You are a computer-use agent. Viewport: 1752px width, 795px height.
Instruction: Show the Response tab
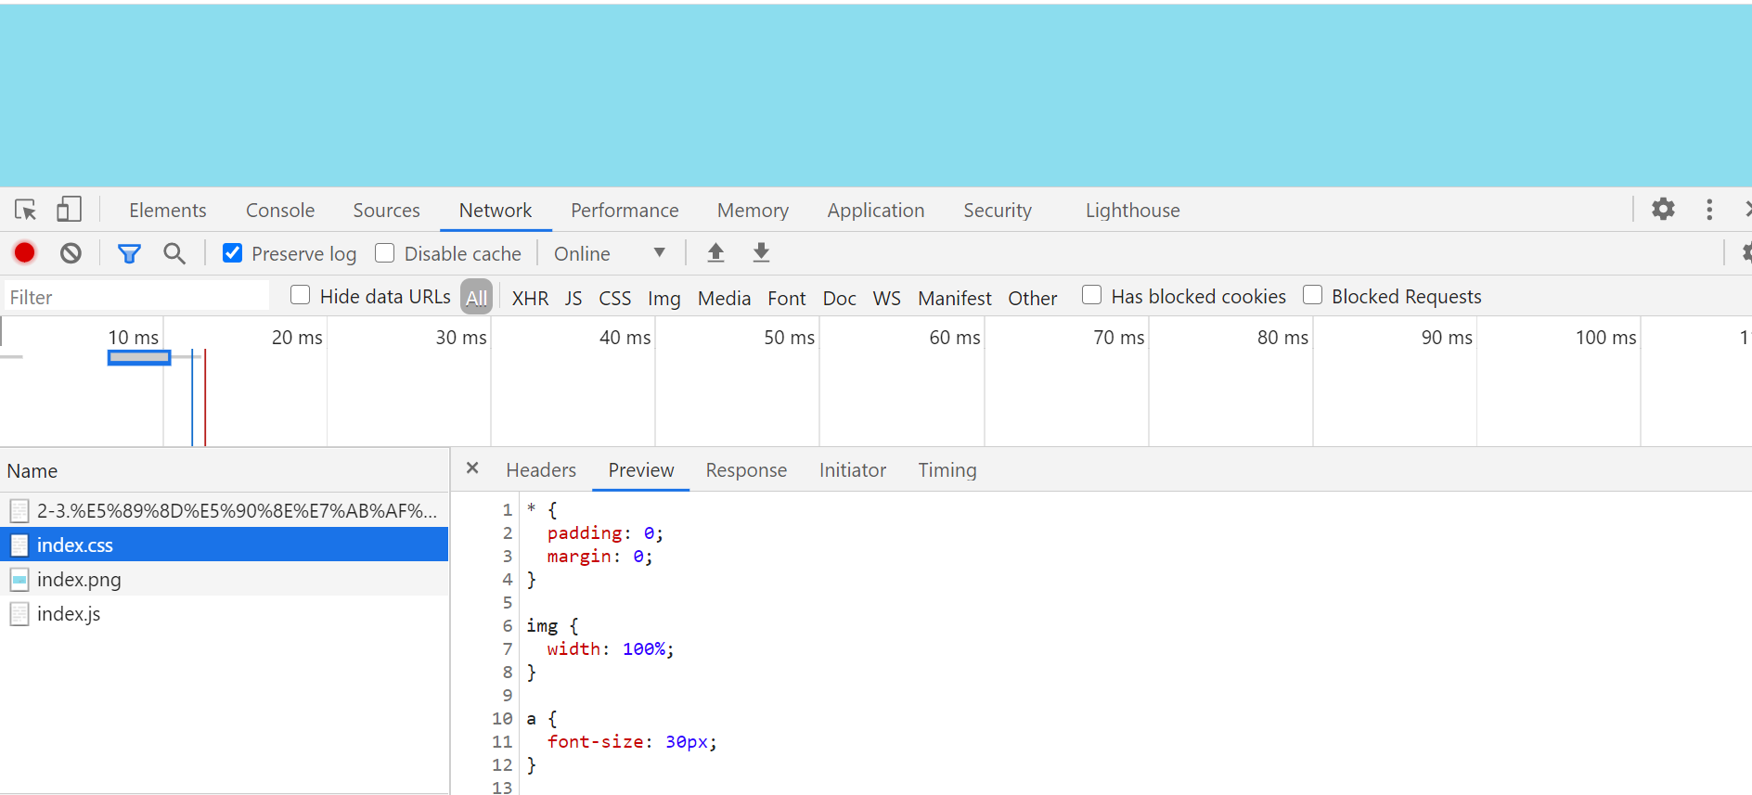(x=746, y=470)
